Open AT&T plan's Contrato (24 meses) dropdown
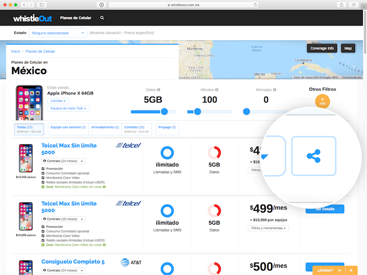Viewport: 367px width, 275px height. (63, 270)
